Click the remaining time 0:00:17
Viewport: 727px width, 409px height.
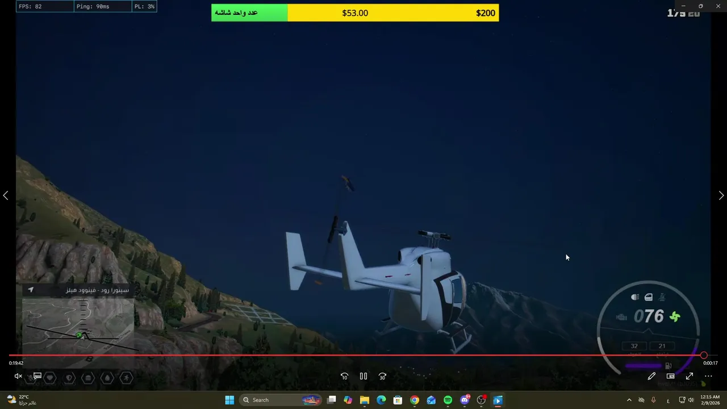click(711, 363)
